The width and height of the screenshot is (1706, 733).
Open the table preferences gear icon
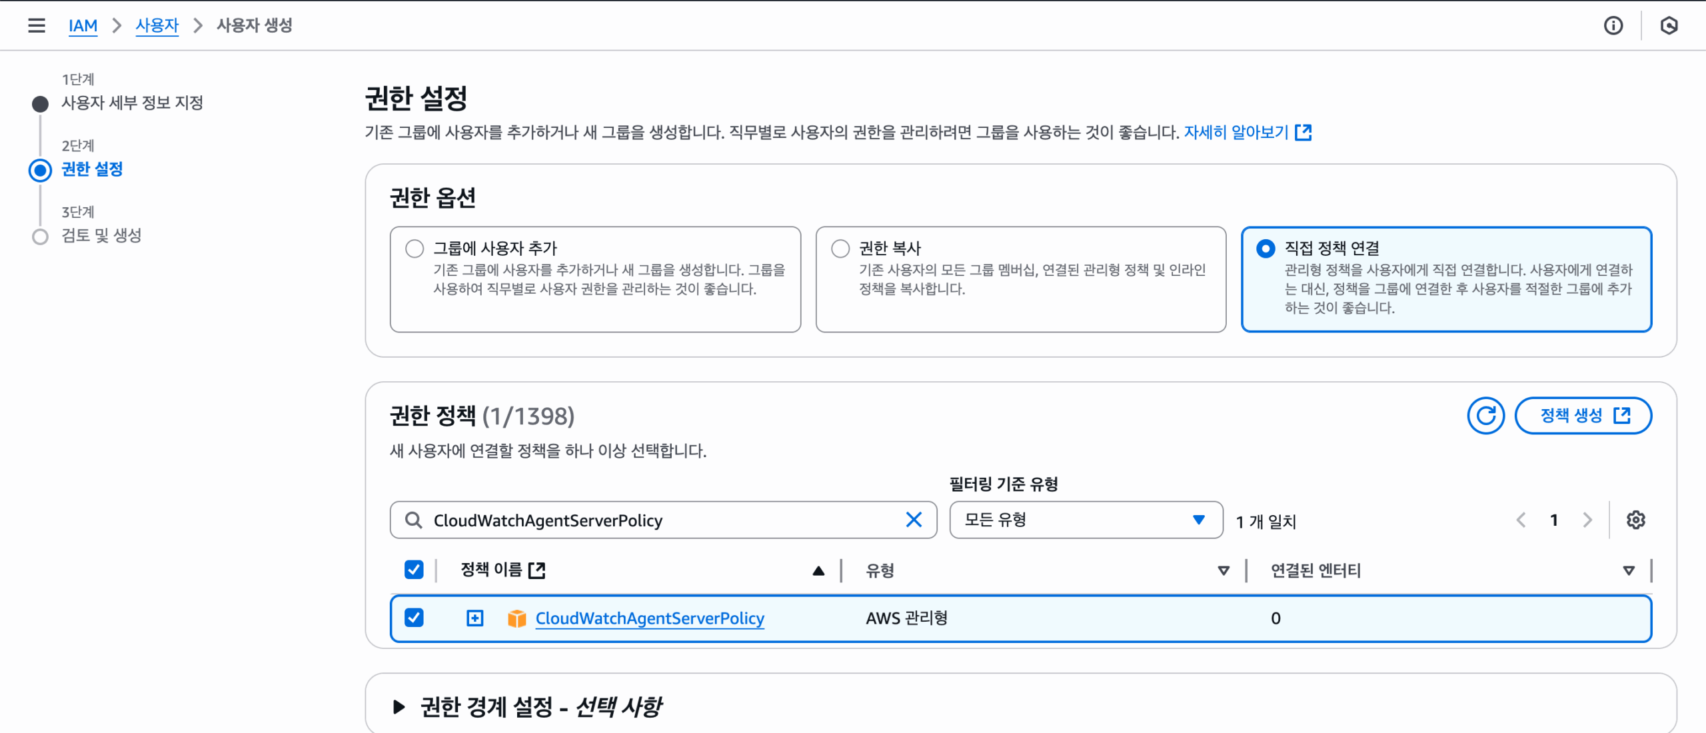coord(1635,520)
